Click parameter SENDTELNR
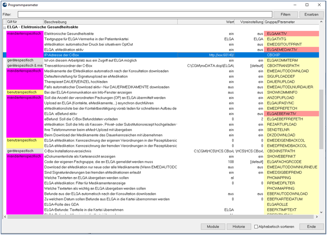This screenshot has height=235, width=327. pyautogui.click(x=278, y=129)
